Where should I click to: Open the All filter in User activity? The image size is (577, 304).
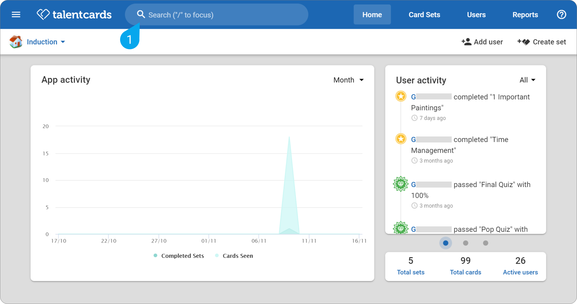pos(527,80)
